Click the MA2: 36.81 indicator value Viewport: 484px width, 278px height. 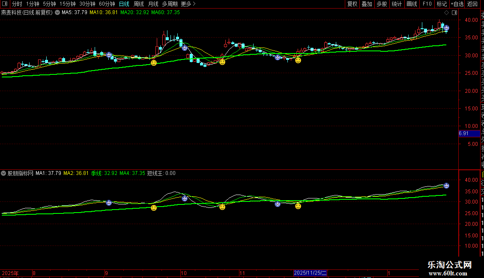pyautogui.click(x=76, y=173)
